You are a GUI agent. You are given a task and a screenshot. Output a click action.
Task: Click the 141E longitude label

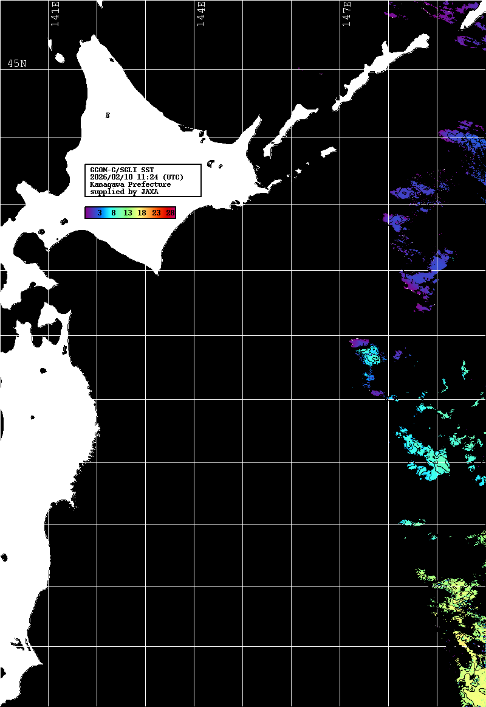tap(55, 13)
